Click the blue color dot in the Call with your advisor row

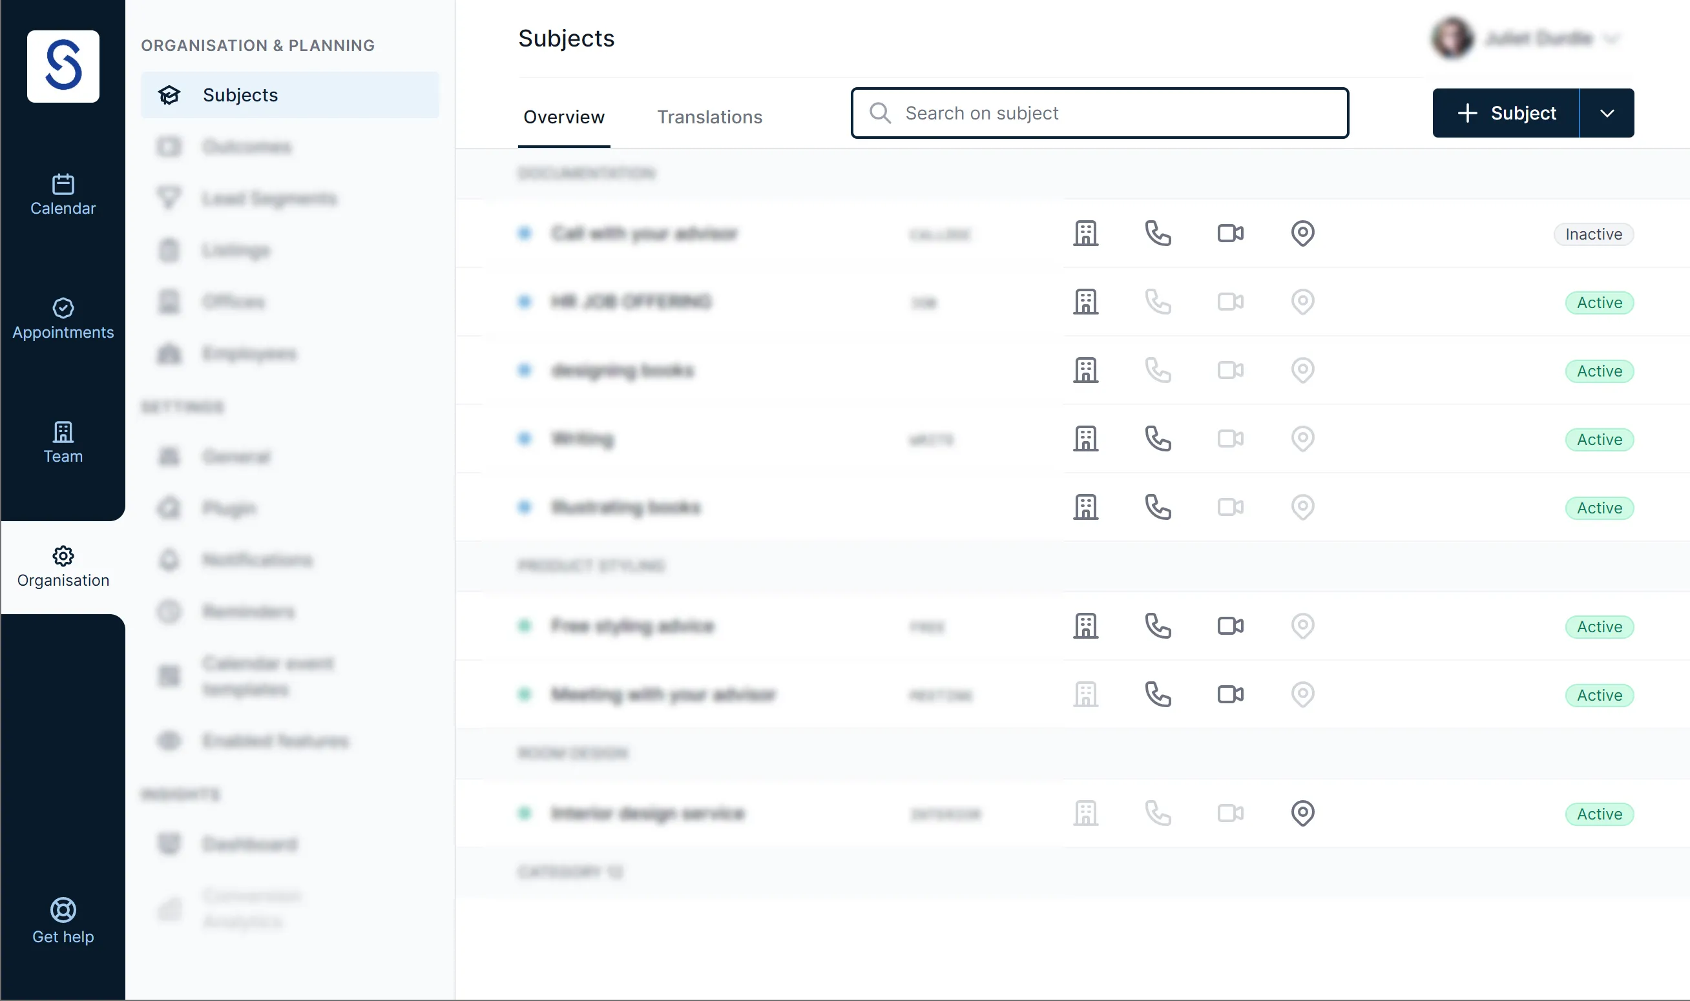pyautogui.click(x=524, y=233)
